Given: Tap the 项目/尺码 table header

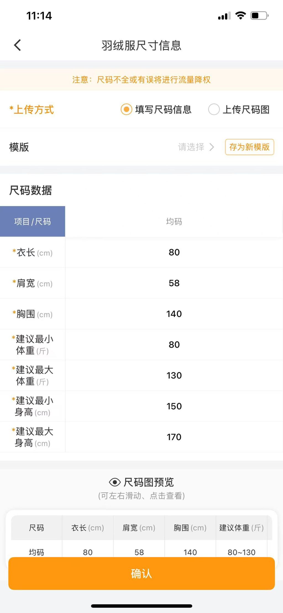Looking at the screenshot, I should coord(33,222).
